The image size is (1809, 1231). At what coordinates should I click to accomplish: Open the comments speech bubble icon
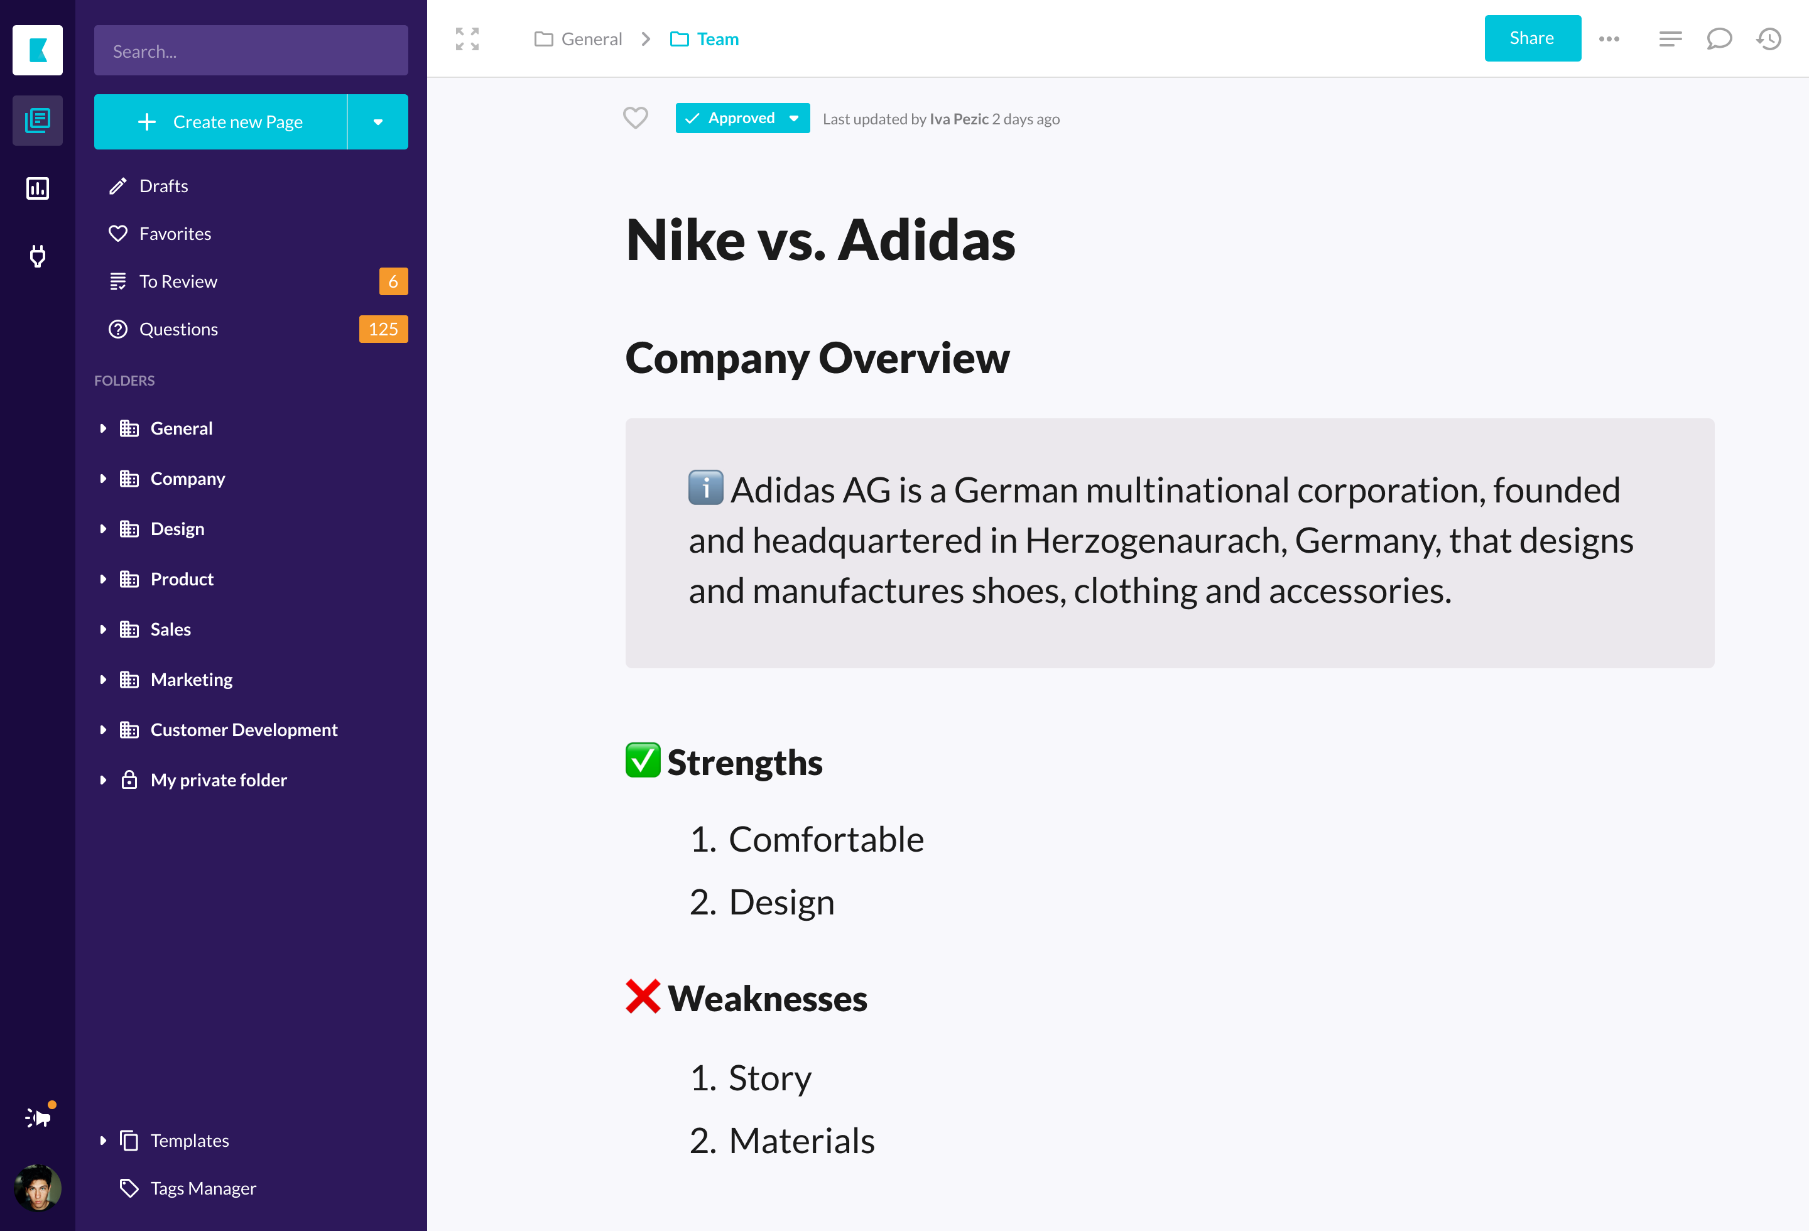tap(1719, 39)
